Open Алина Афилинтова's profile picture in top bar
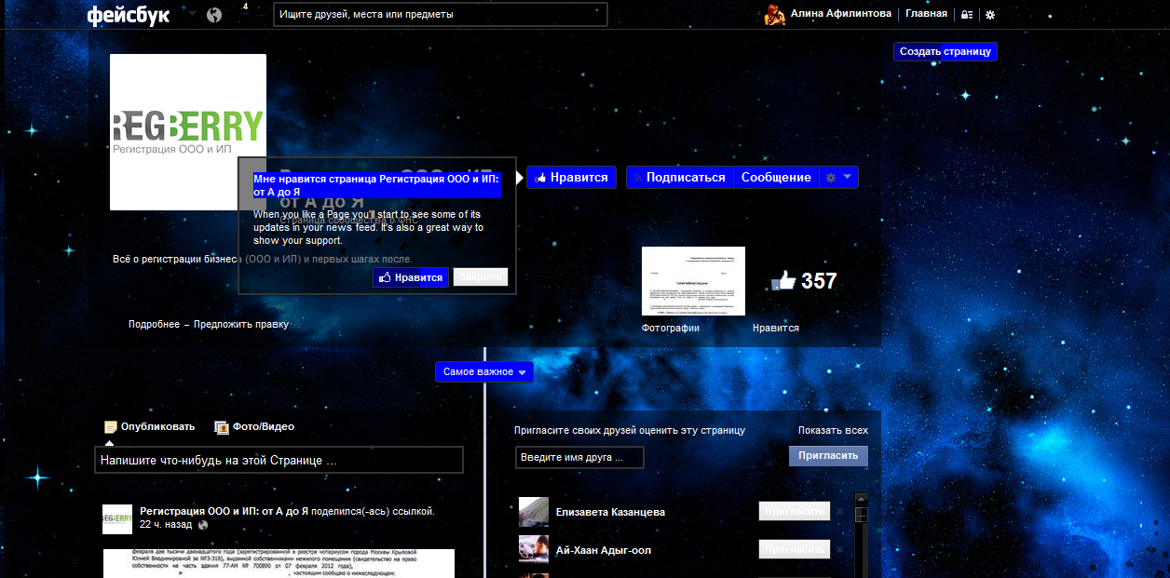 [775, 15]
